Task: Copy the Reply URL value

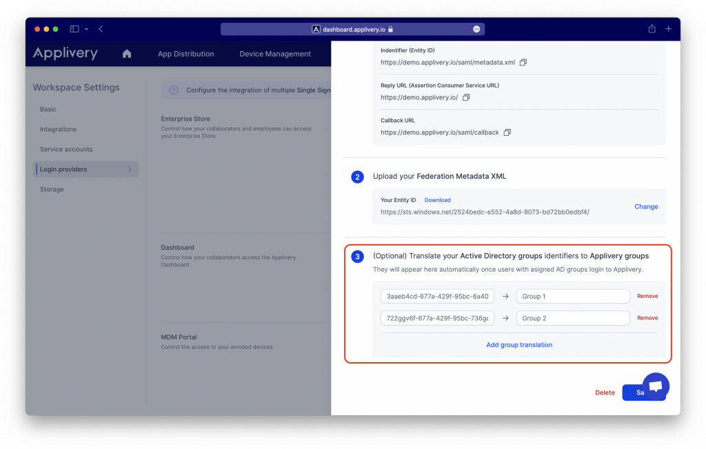Action: 466,97
